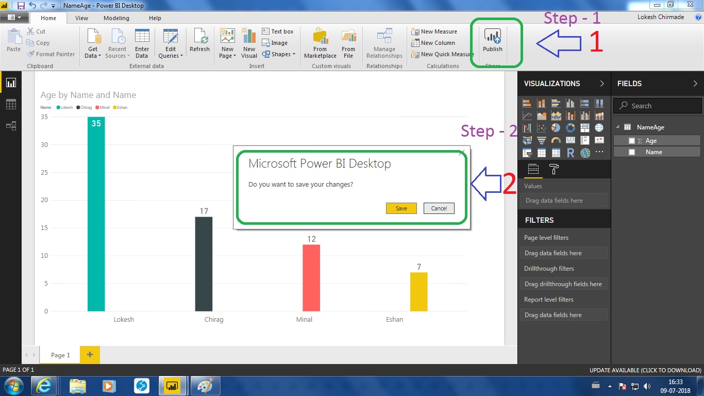
Task: Check the Name field checkbox
Action: [632, 152]
